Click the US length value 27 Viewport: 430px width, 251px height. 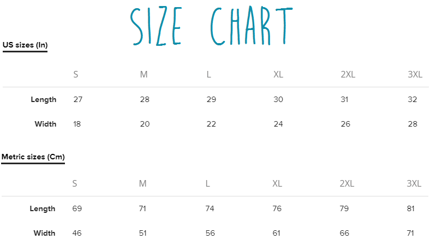click(77, 99)
